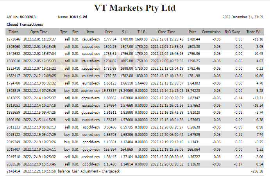Image resolution: width=270 pixels, height=176 pixels.
Task: Select ticket number 2019510
Action: [x=13, y=157]
